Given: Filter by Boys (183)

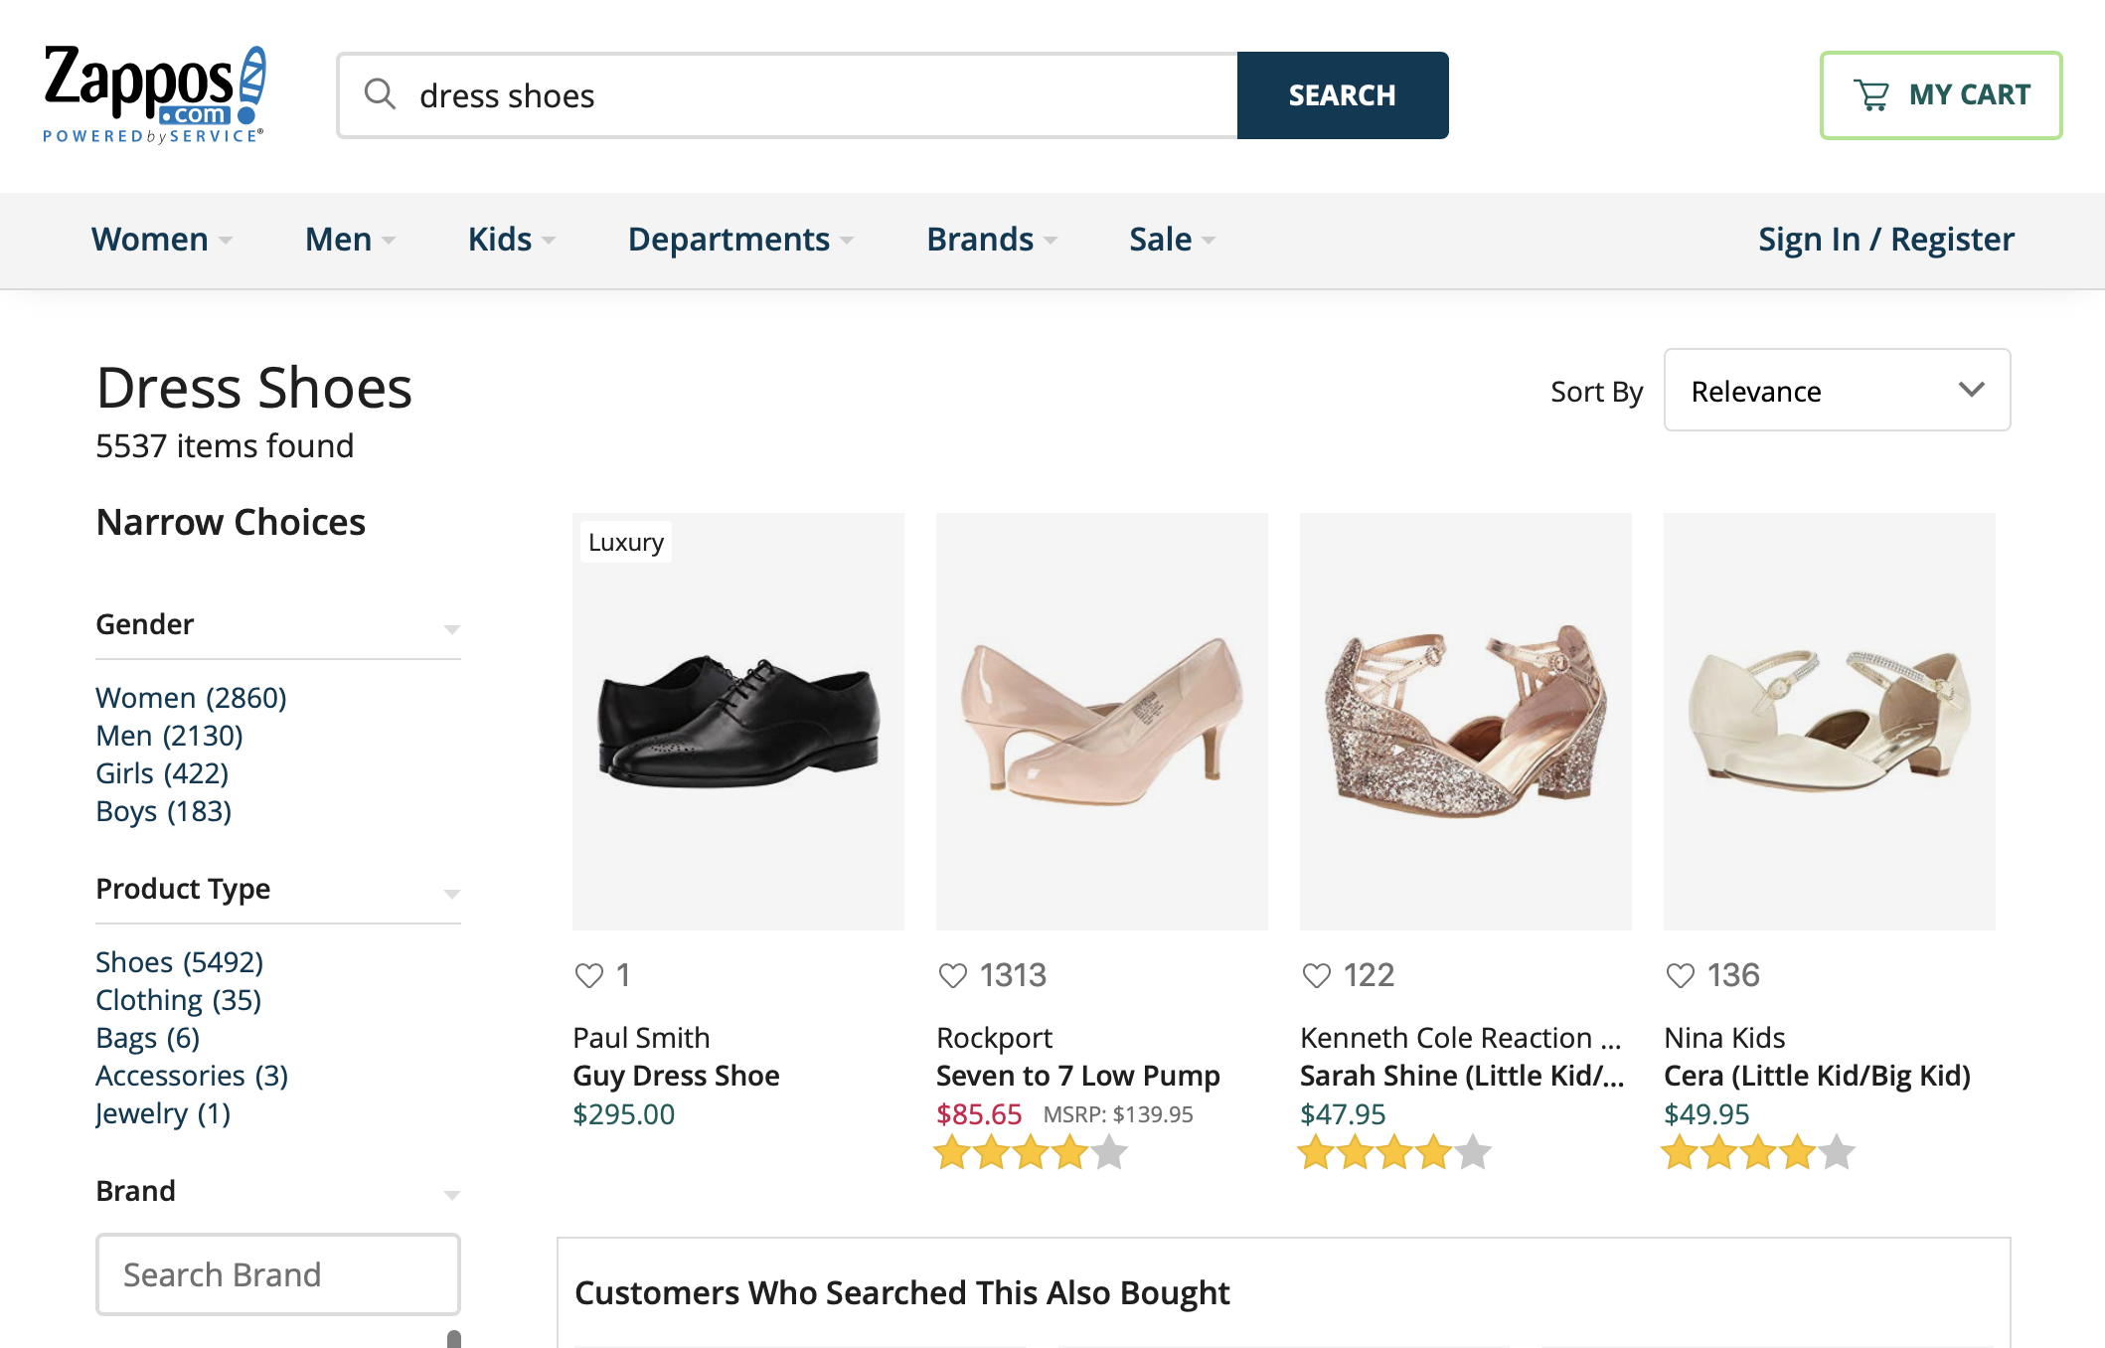Looking at the screenshot, I should [x=164, y=811].
